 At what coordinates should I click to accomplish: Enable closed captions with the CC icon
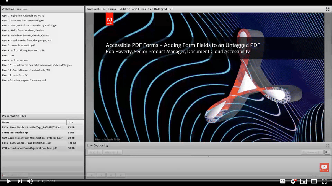click(282, 181)
